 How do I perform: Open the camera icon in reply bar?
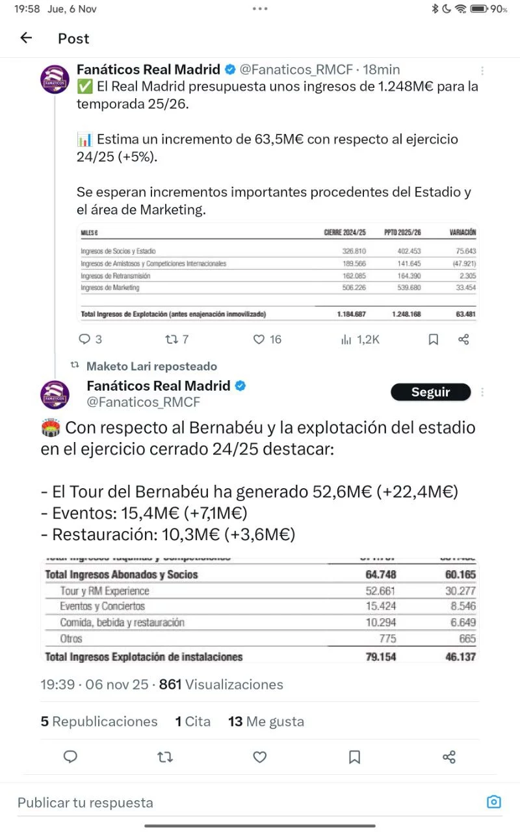click(x=494, y=802)
